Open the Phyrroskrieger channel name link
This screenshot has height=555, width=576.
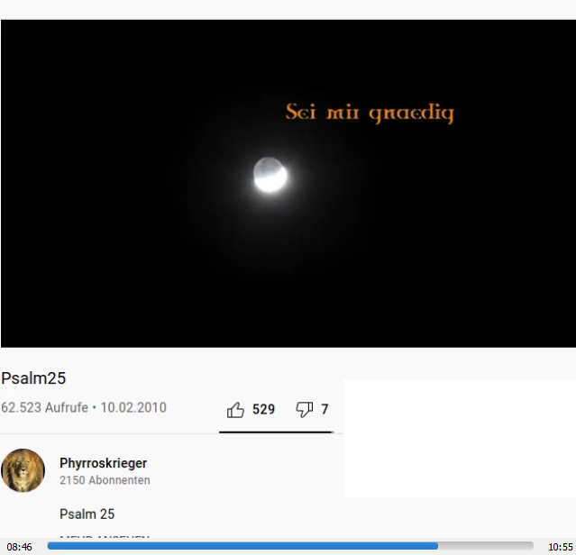click(104, 463)
